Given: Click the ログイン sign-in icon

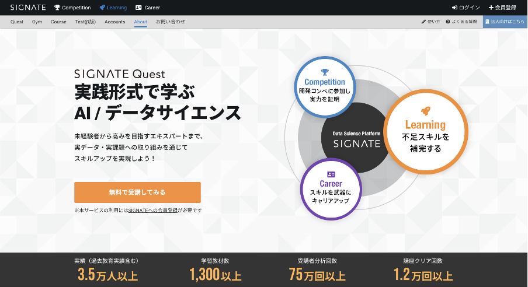Looking at the screenshot, I should click(454, 8).
